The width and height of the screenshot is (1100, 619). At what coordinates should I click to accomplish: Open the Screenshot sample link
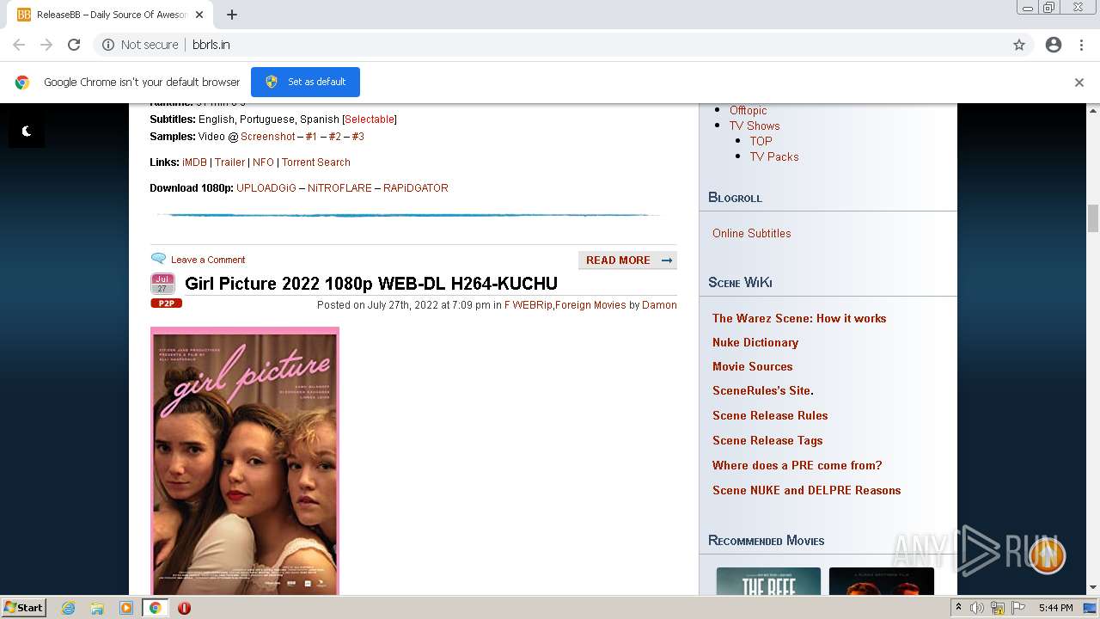pyautogui.click(x=268, y=137)
